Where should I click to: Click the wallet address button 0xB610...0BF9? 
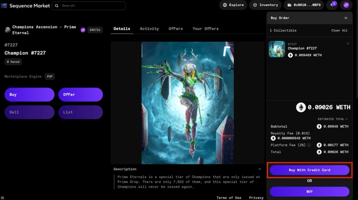click(304, 5)
